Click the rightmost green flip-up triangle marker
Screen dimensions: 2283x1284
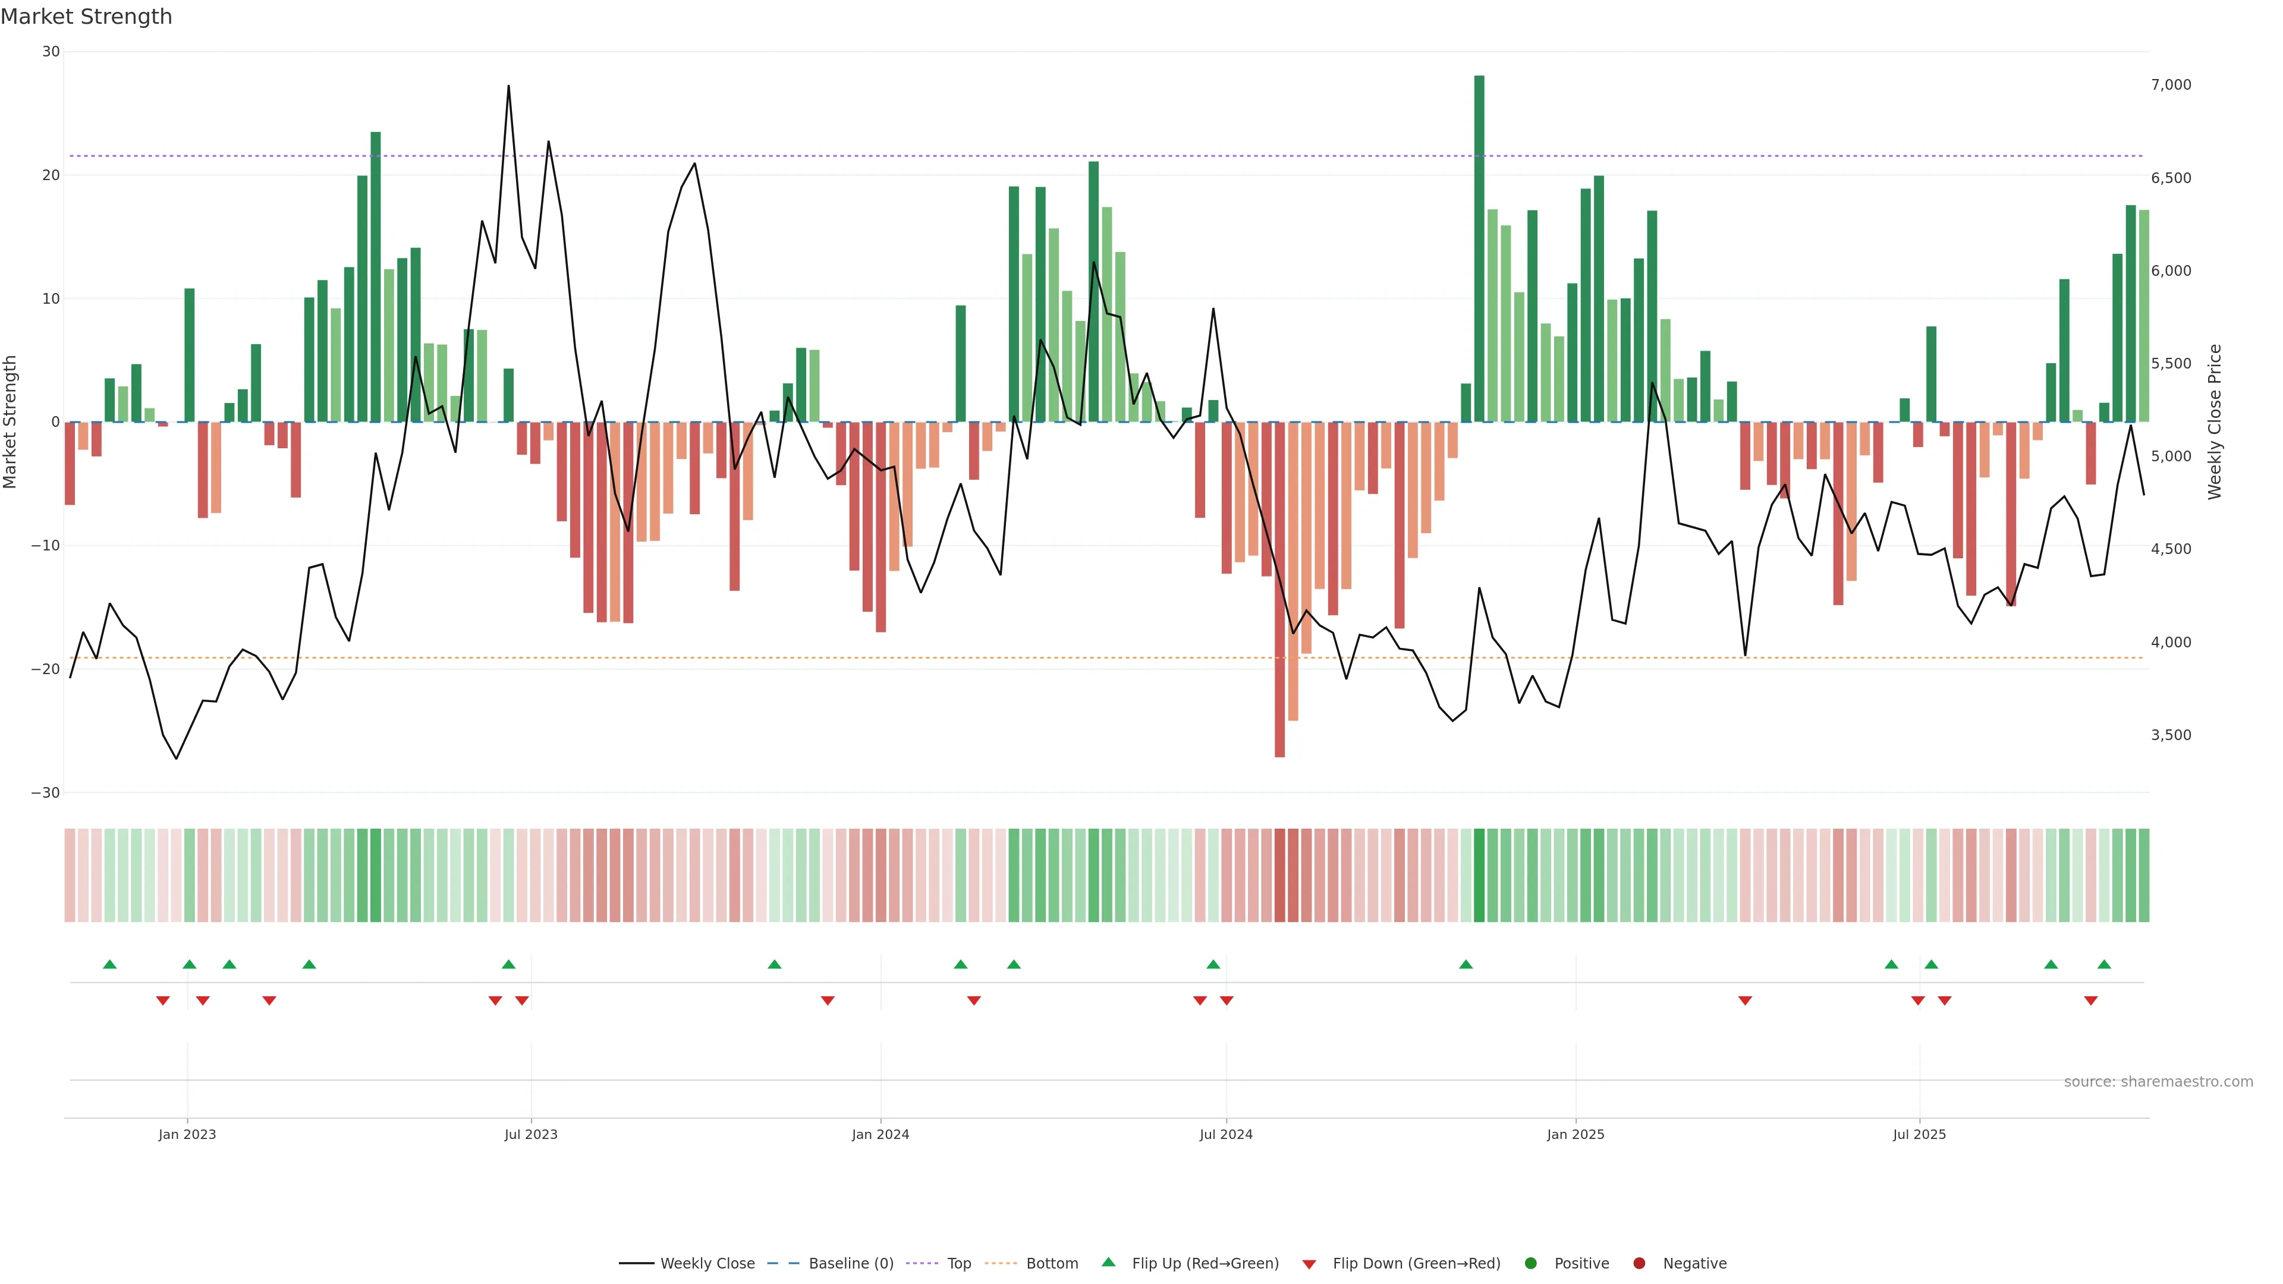click(x=2104, y=964)
